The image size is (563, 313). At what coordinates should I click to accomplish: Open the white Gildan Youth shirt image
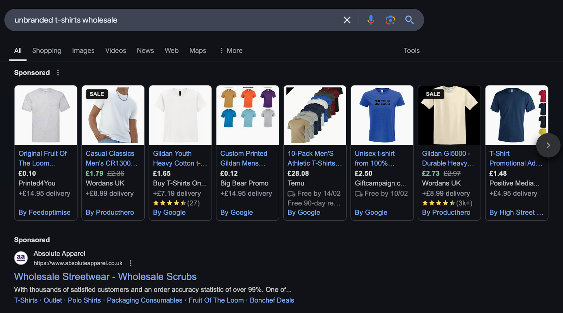coord(180,115)
